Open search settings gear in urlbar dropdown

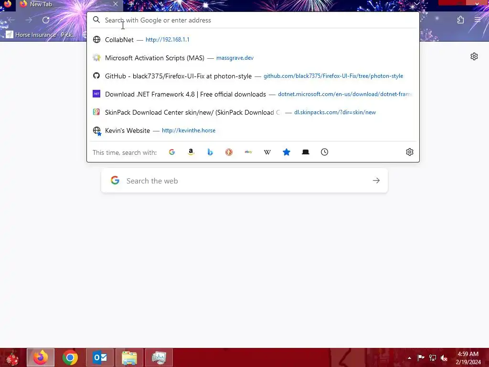click(409, 152)
